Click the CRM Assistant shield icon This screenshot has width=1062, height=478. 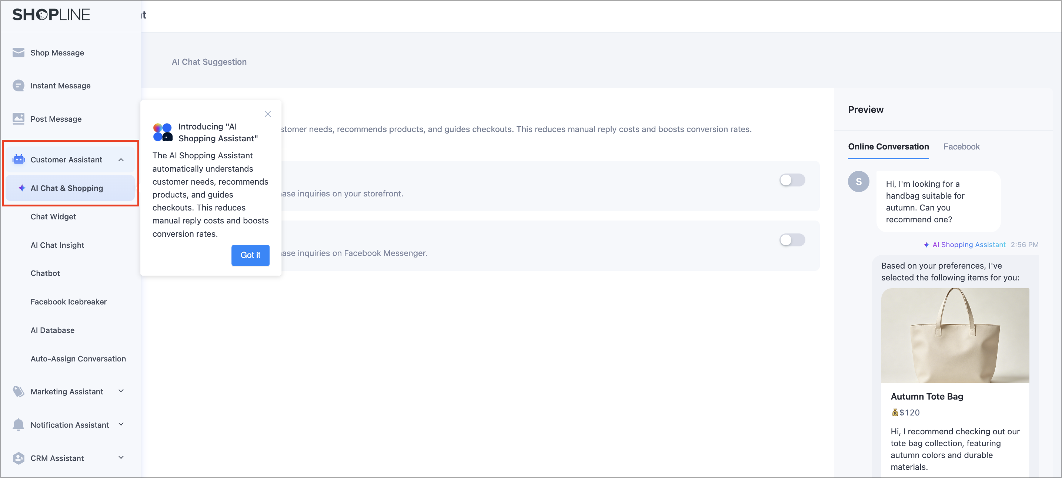[x=18, y=458]
